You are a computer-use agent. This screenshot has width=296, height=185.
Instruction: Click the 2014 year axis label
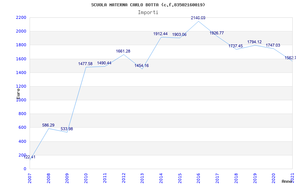[161, 178]
